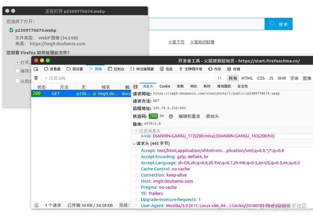The width and height of the screenshot is (313, 215).
Task: Clear network log with trash icon
Action: click(36, 78)
